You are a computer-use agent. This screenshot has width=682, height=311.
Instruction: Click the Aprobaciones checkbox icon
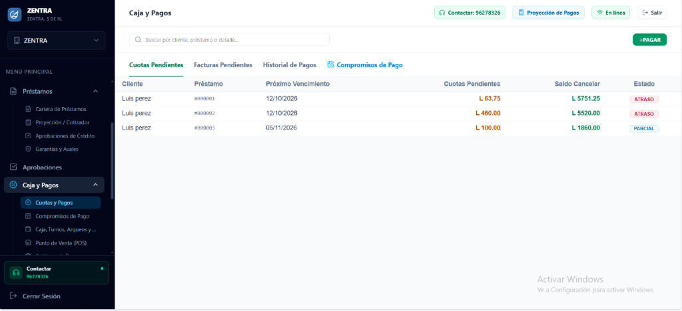(x=13, y=167)
